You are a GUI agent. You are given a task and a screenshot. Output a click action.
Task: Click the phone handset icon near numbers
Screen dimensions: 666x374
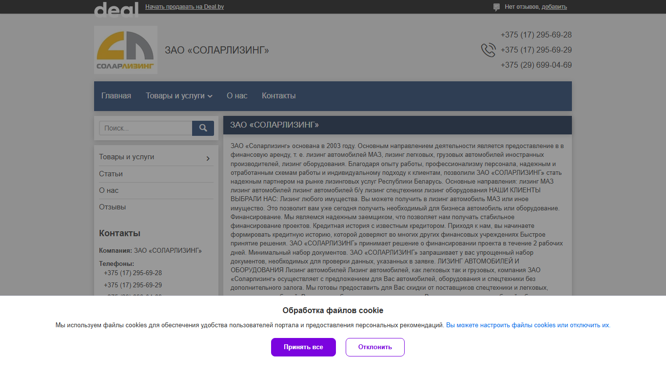pos(488,50)
